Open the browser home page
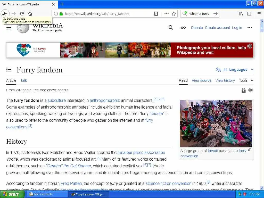The width and height of the screenshot is (264, 198). 30,14
